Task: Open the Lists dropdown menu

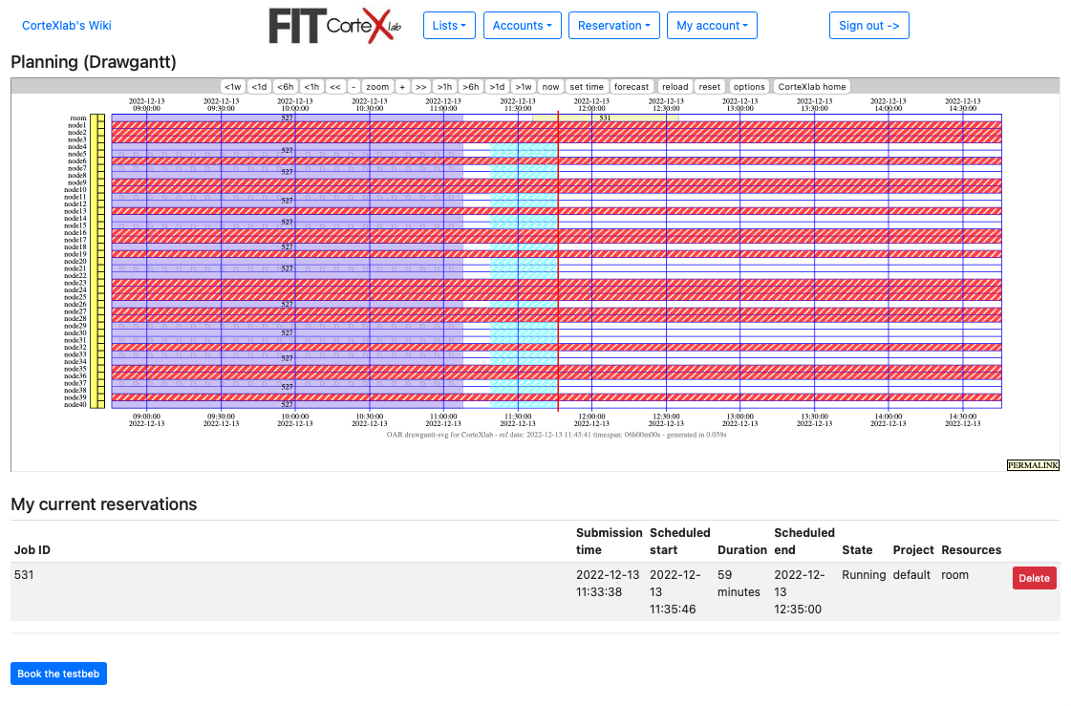Action: [449, 26]
